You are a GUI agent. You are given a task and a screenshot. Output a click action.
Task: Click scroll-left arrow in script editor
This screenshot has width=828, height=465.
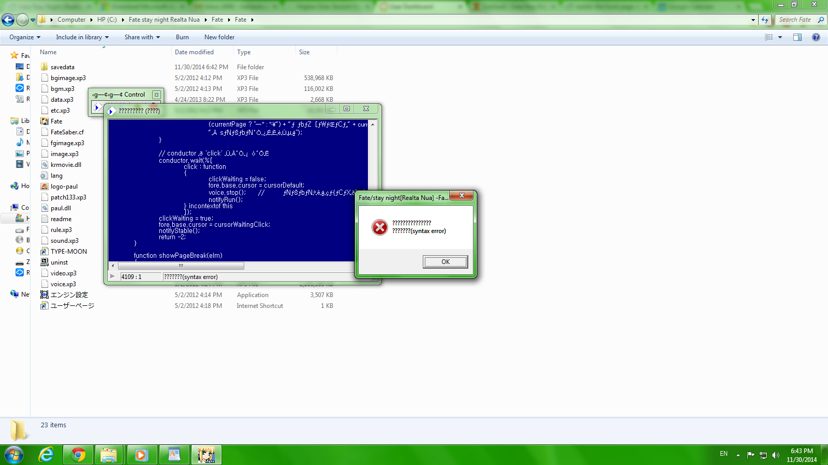pos(113,266)
